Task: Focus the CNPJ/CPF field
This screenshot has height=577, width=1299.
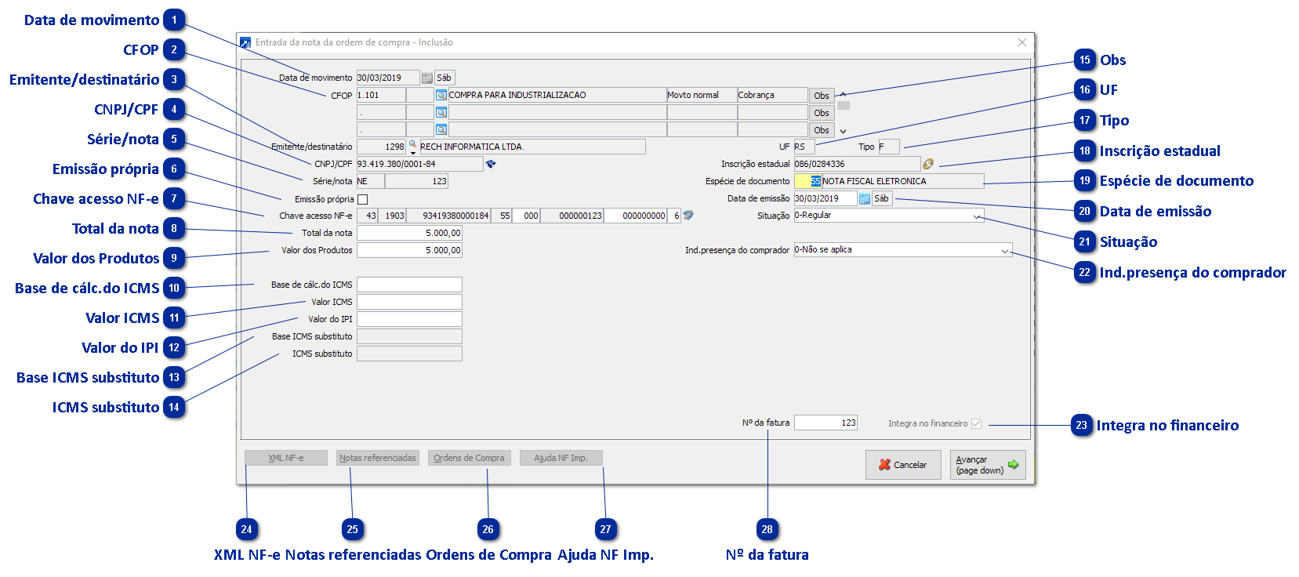Action: tap(419, 164)
